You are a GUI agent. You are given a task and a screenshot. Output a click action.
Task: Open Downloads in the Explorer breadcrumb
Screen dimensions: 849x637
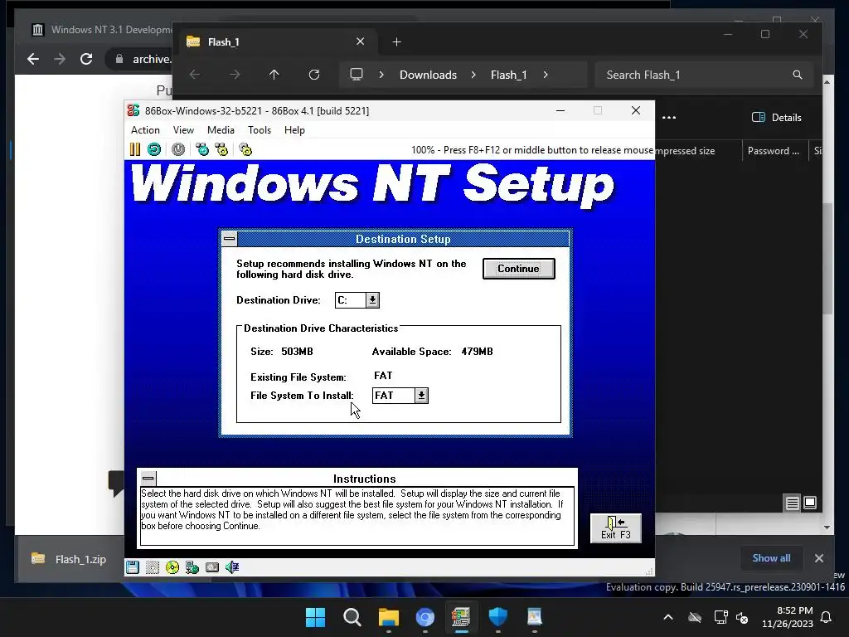point(428,75)
